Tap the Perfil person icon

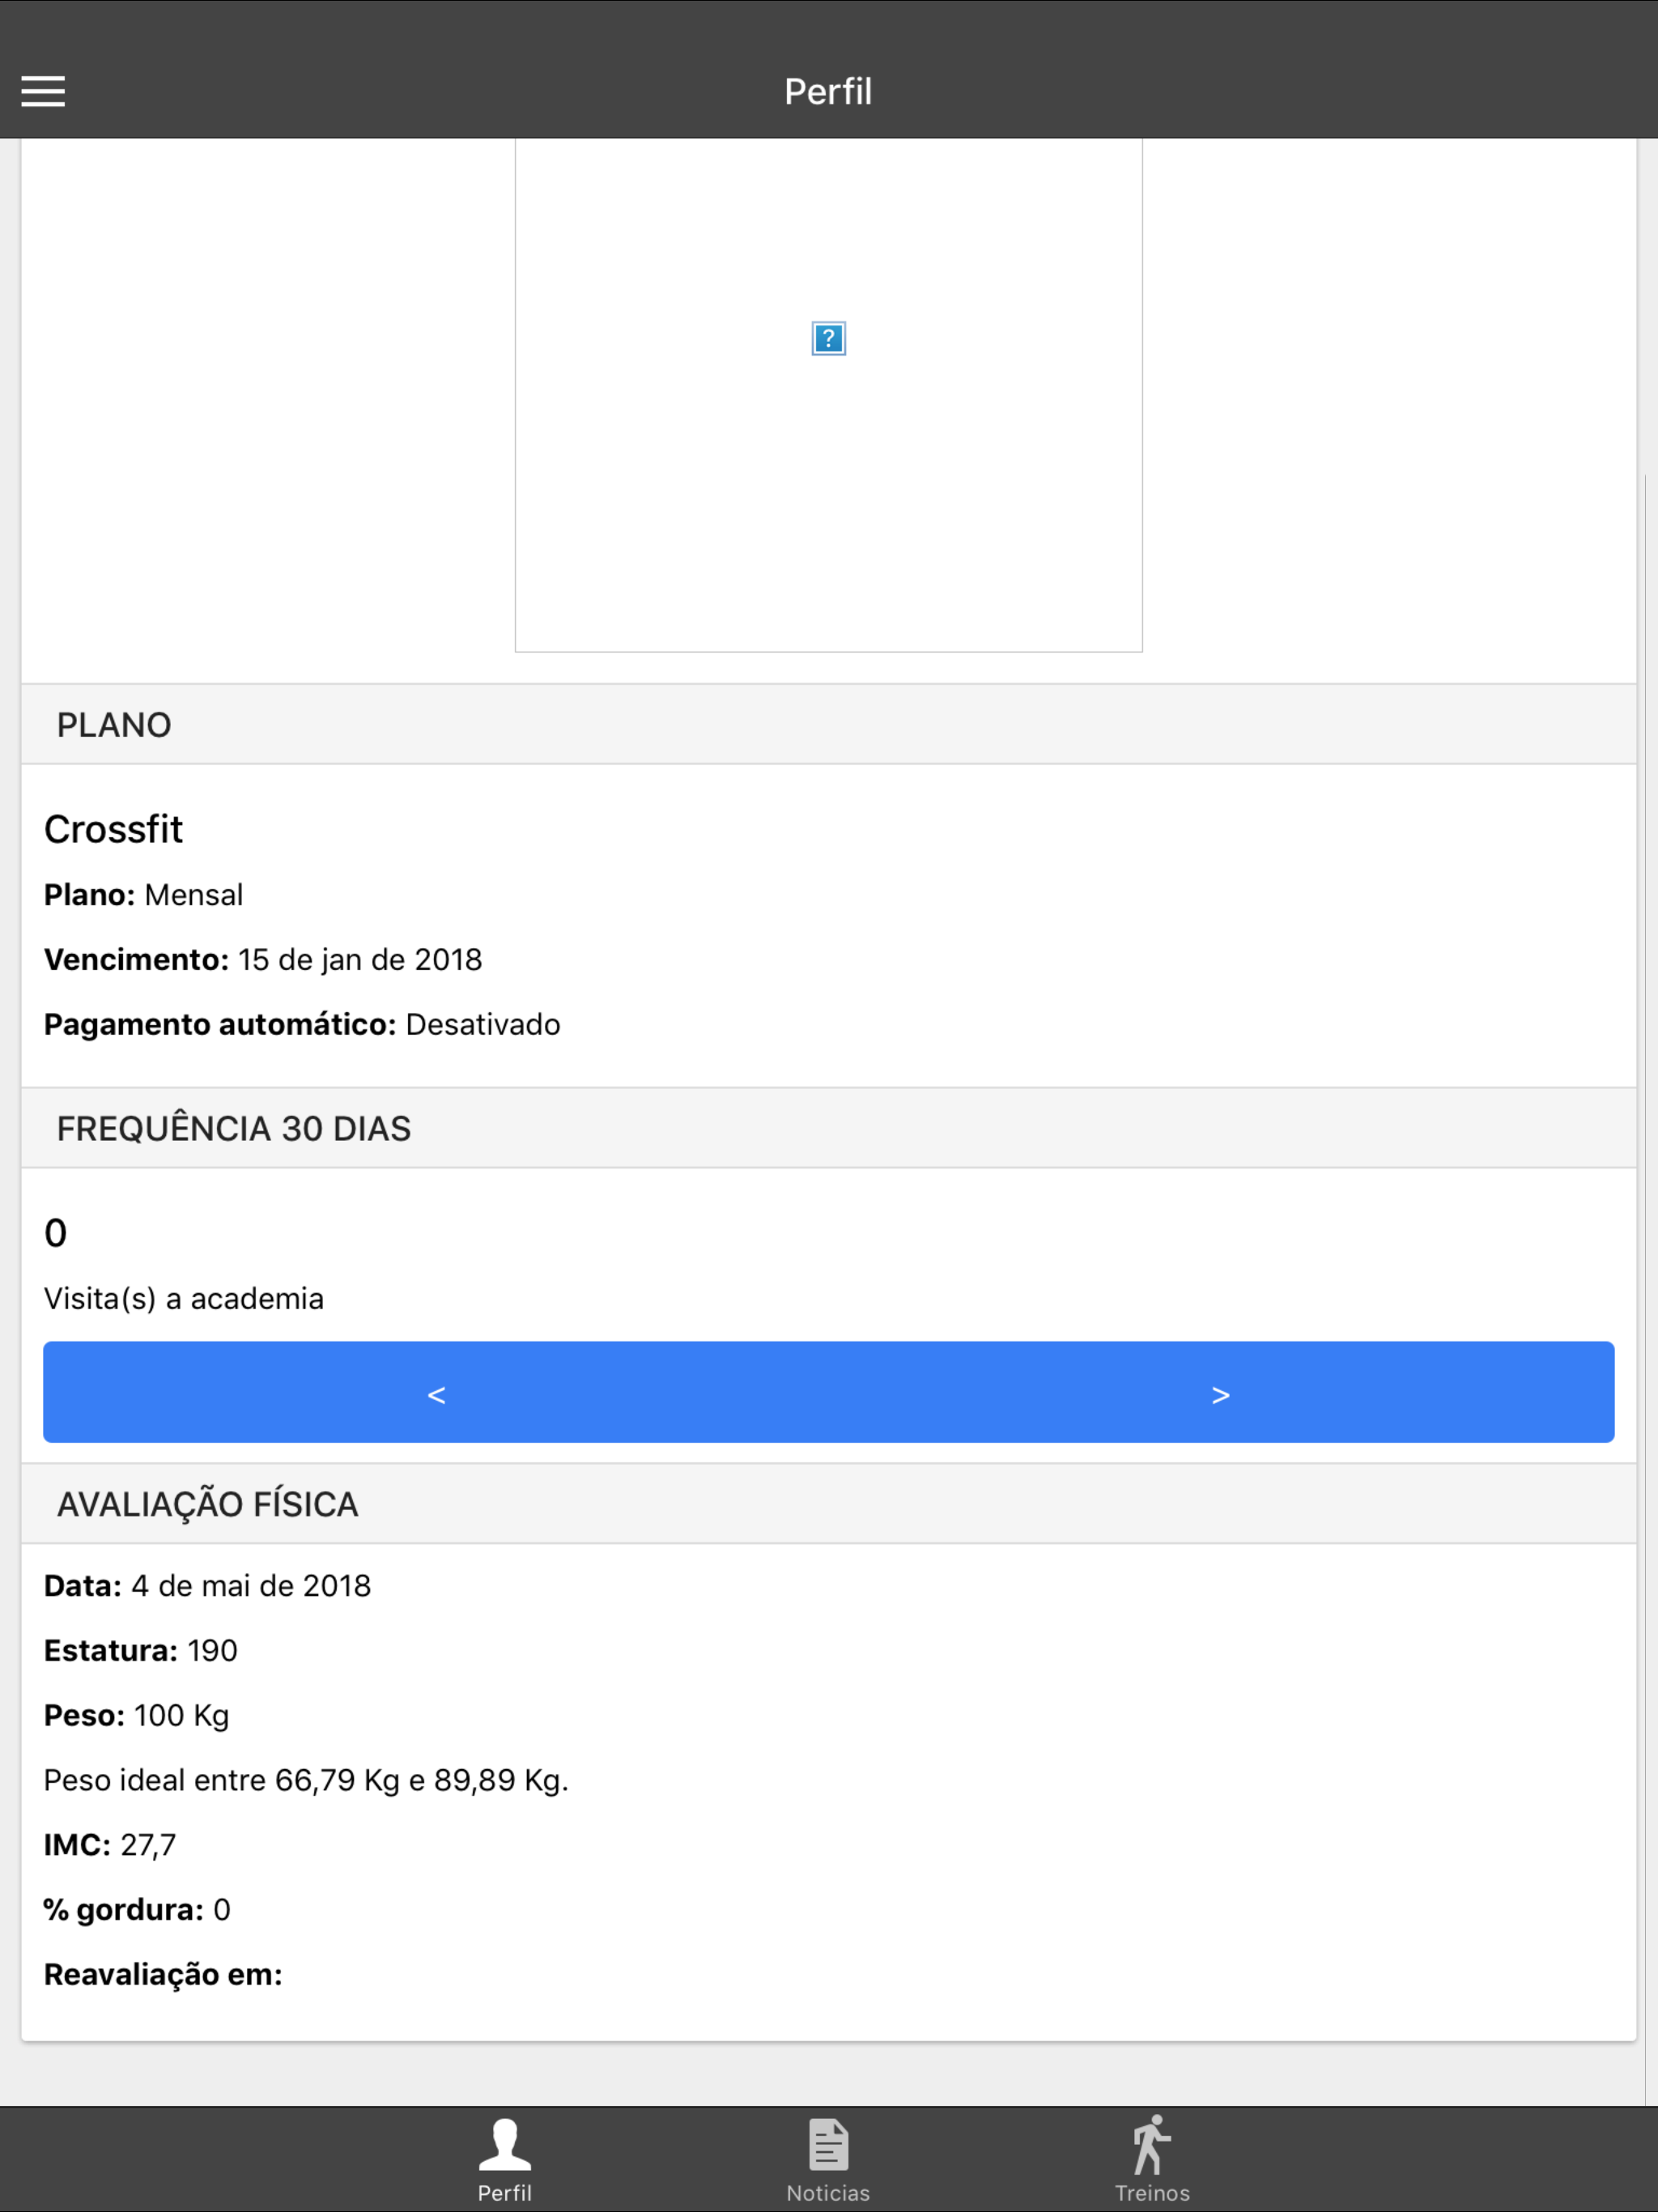pos(505,2144)
